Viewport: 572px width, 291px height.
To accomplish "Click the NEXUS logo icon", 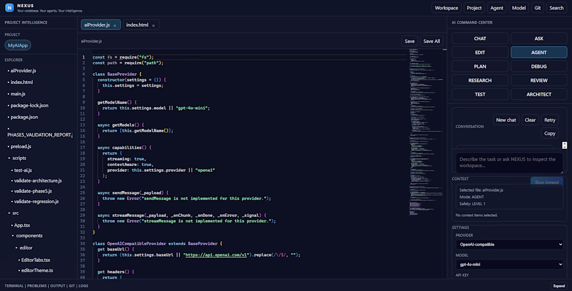I will 9,8.
